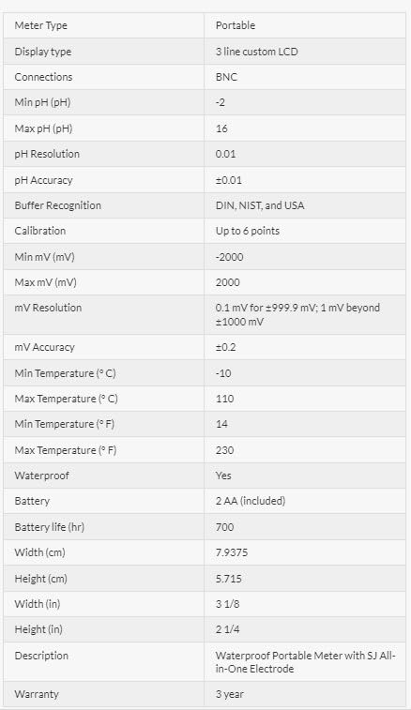Click the Meter Type label cell

[x=104, y=25]
